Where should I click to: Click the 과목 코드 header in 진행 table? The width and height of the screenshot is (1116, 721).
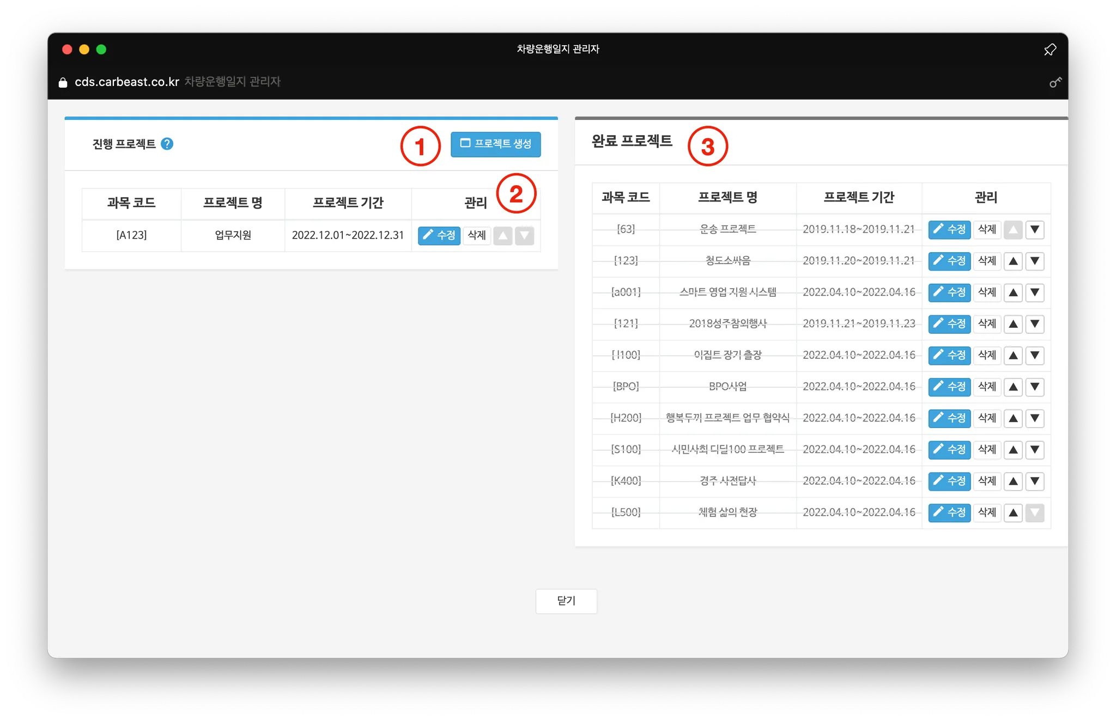click(131, 203)
